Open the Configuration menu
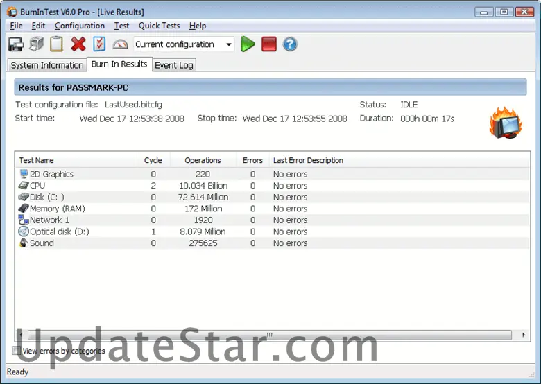Viewport: 541px width, 384px height. click(80, 26)
